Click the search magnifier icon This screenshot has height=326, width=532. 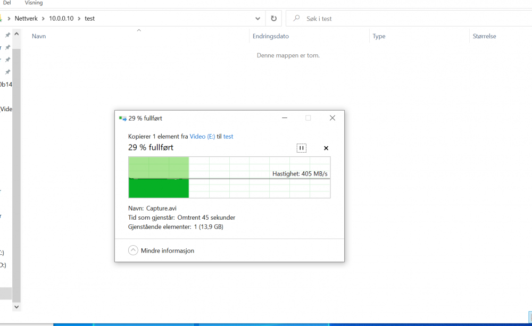click(296, 18)
